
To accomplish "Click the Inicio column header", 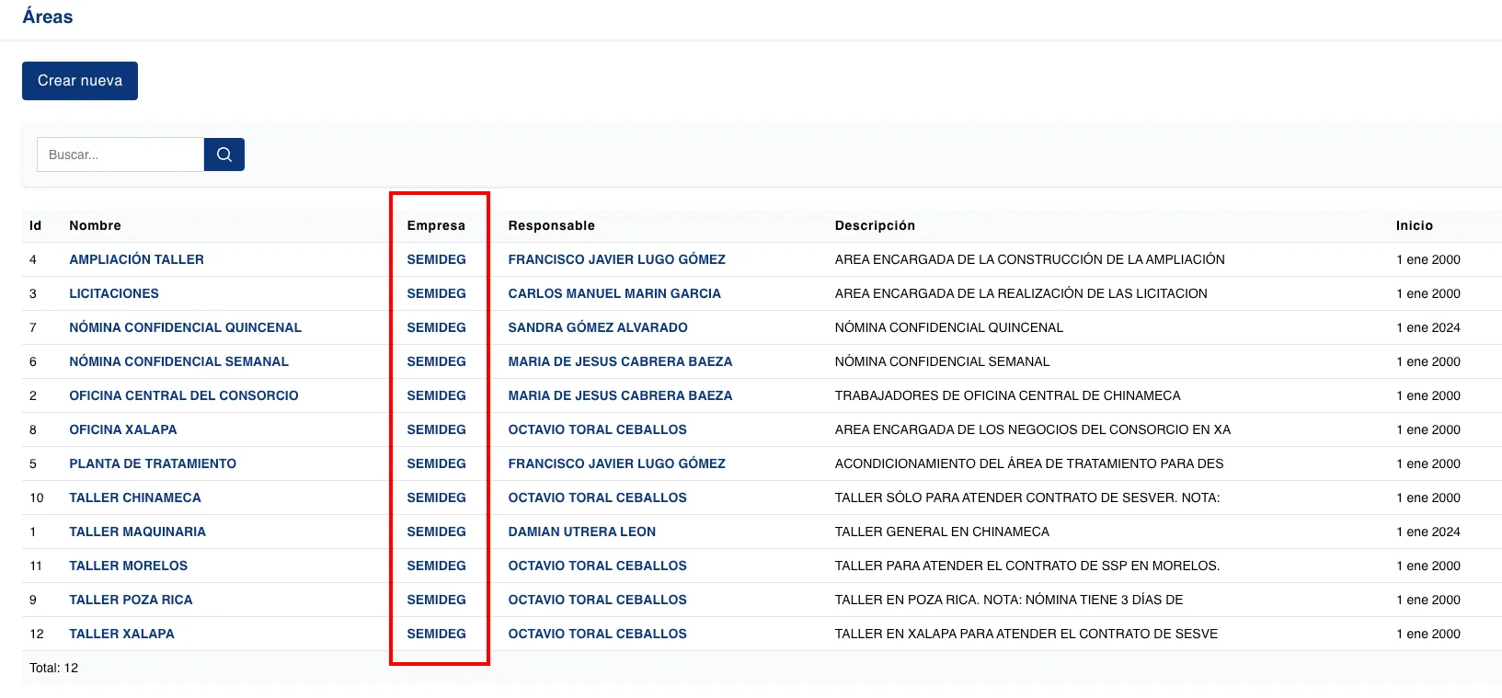I will coord(1414,225).
